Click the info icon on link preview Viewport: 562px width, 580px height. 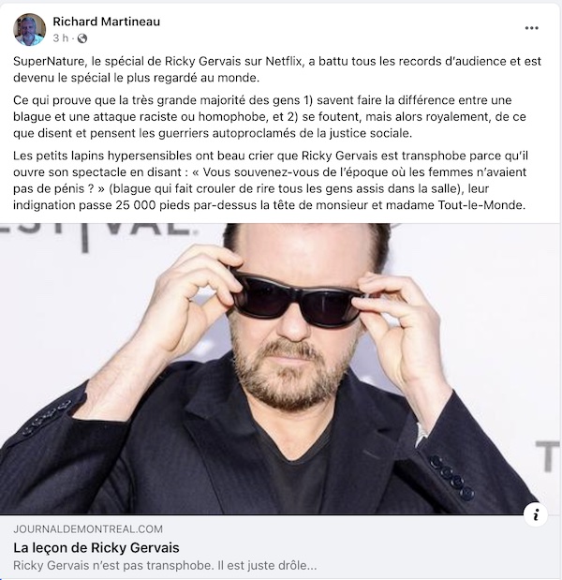click(536, 514)
